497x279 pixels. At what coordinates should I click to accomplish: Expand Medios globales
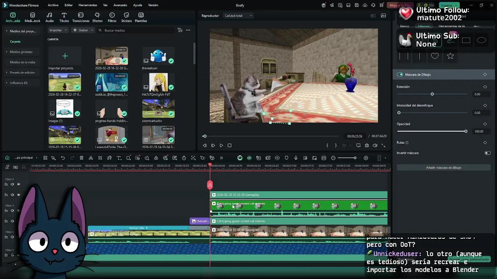pos(7,52)
